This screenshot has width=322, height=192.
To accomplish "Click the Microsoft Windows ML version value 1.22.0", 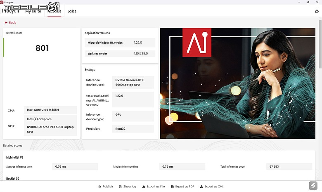I will tap(138, 43).
